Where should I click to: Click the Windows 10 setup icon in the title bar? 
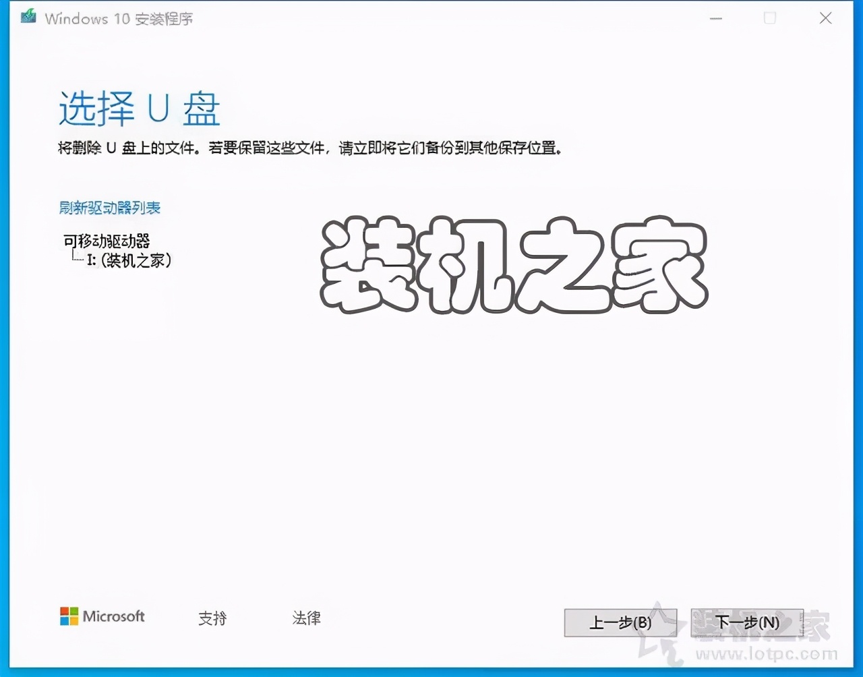click(x=27, y=18)
